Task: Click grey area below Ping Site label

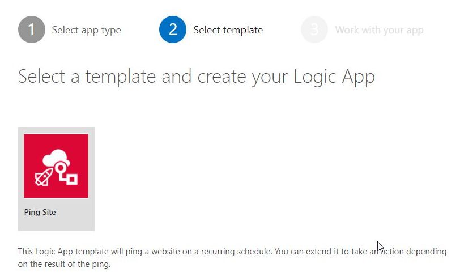Action: [56, 224]
